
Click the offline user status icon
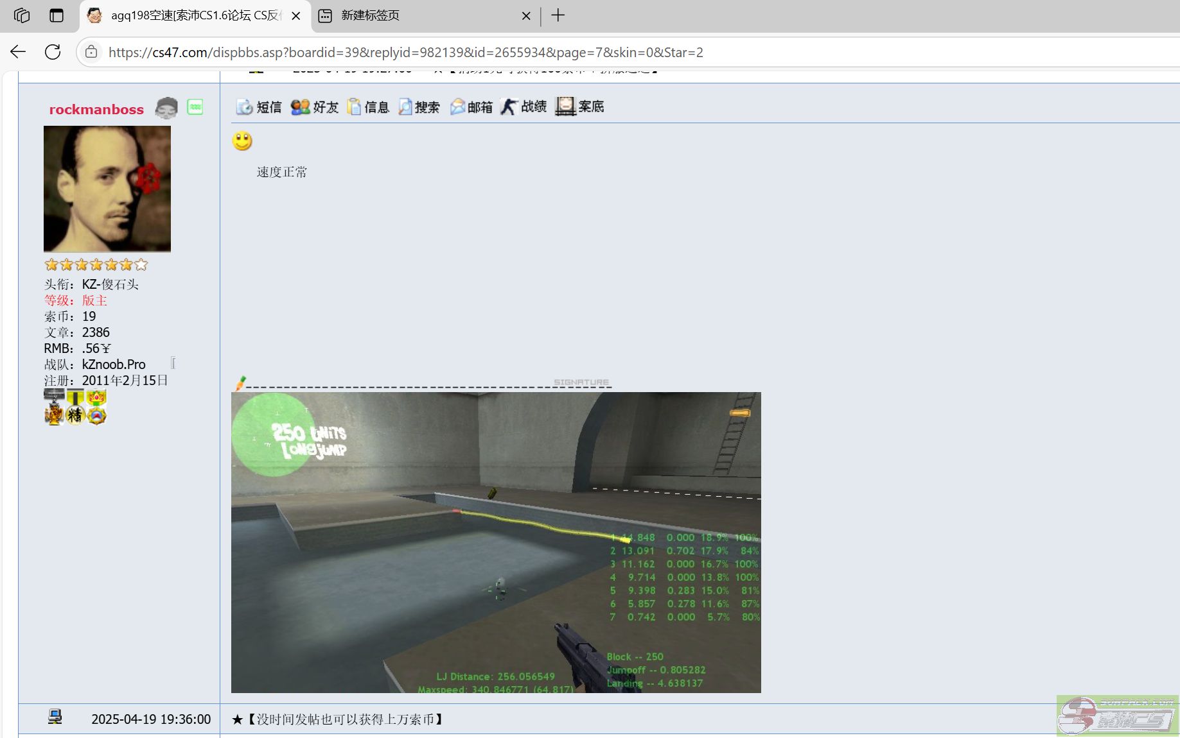coord(166,108)
